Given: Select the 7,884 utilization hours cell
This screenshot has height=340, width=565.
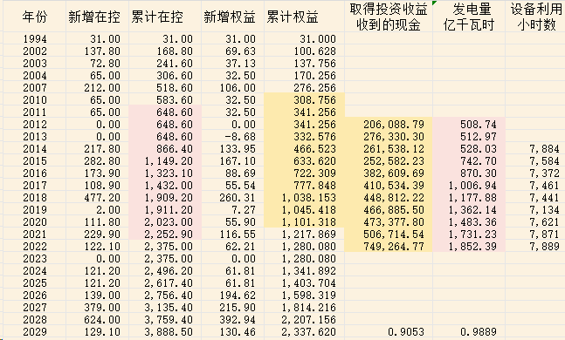Looking at the screenshot, I should tap(535, 149).
